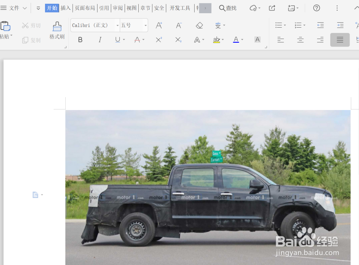Click the 五号 font size field

point(132,25)
